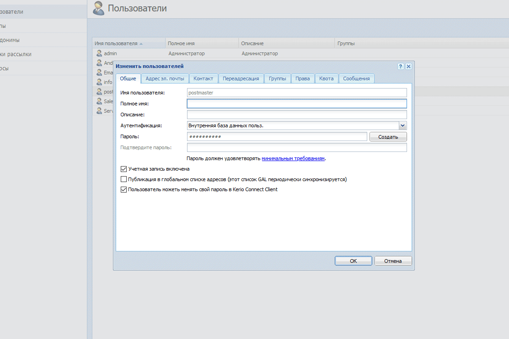The width and height of the screenshot is (509, 339).
Task: Click the OK button
Action: (353, 261)
